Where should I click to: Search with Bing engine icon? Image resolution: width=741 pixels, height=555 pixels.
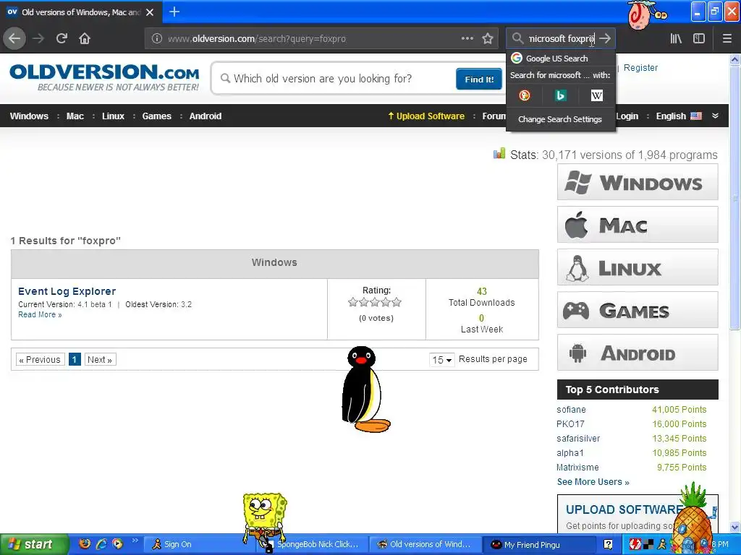(561, 96)
